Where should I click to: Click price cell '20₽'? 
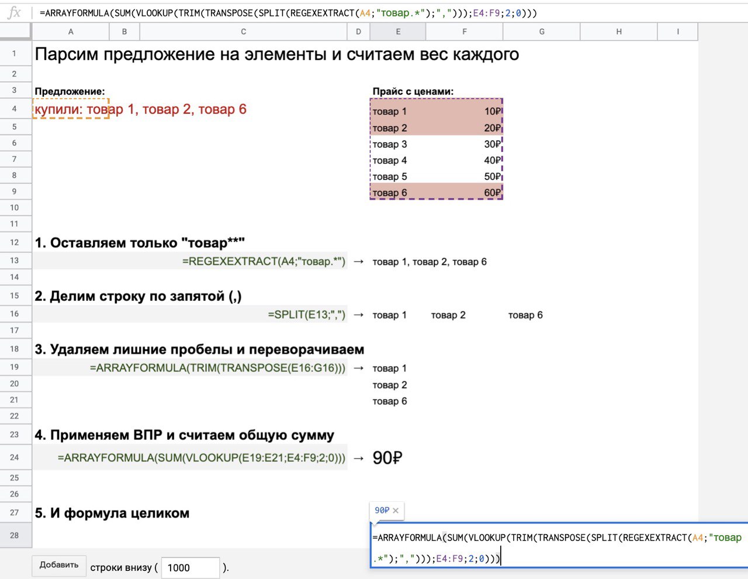492,128
